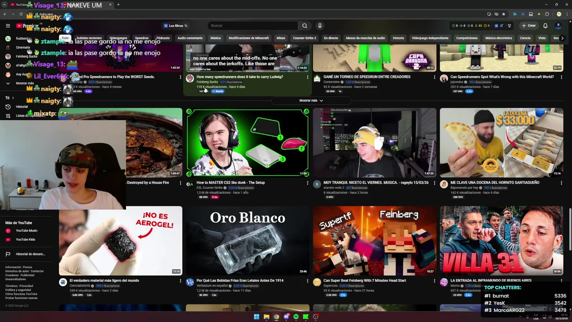Viewport: 572px width, 322px height.
Task: Select the Speedrun category chip
Action: click(142, 38)
